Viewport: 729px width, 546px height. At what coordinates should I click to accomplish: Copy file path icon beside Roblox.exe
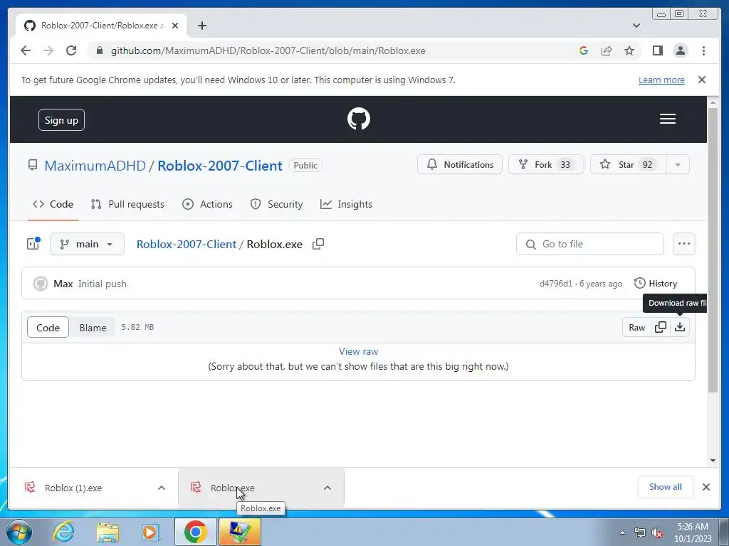click(318, 244)
